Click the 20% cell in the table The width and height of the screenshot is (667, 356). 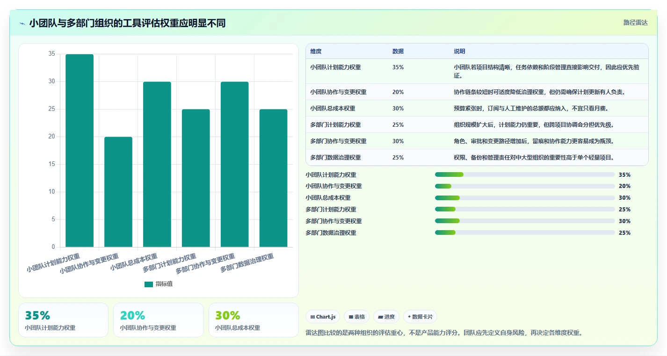point(398,92)
